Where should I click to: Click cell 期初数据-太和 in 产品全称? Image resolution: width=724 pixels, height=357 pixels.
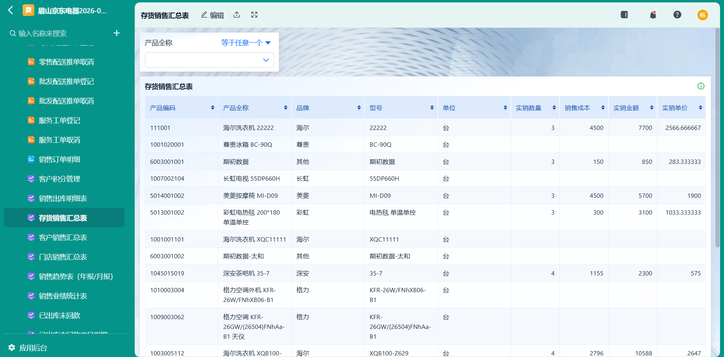(243, 256)
